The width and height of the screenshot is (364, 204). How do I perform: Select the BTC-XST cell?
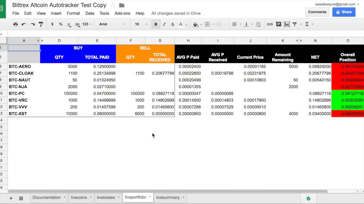pos(24,114)
